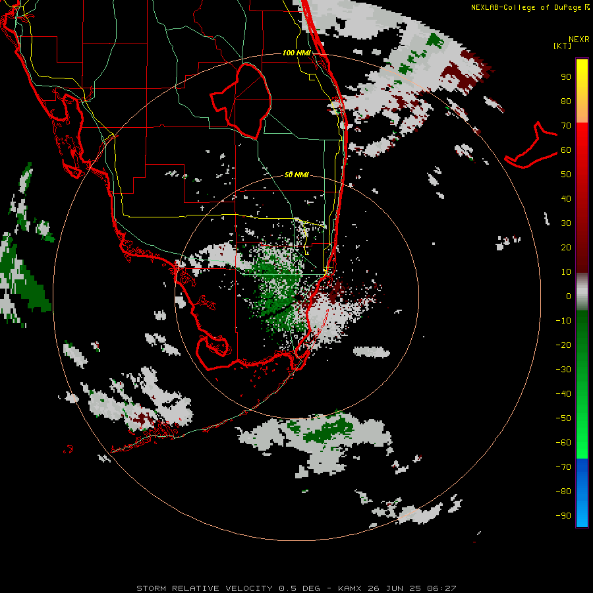Click the [KT] units label
This screenshot has width=593, height=593.
tap(562, 45)
